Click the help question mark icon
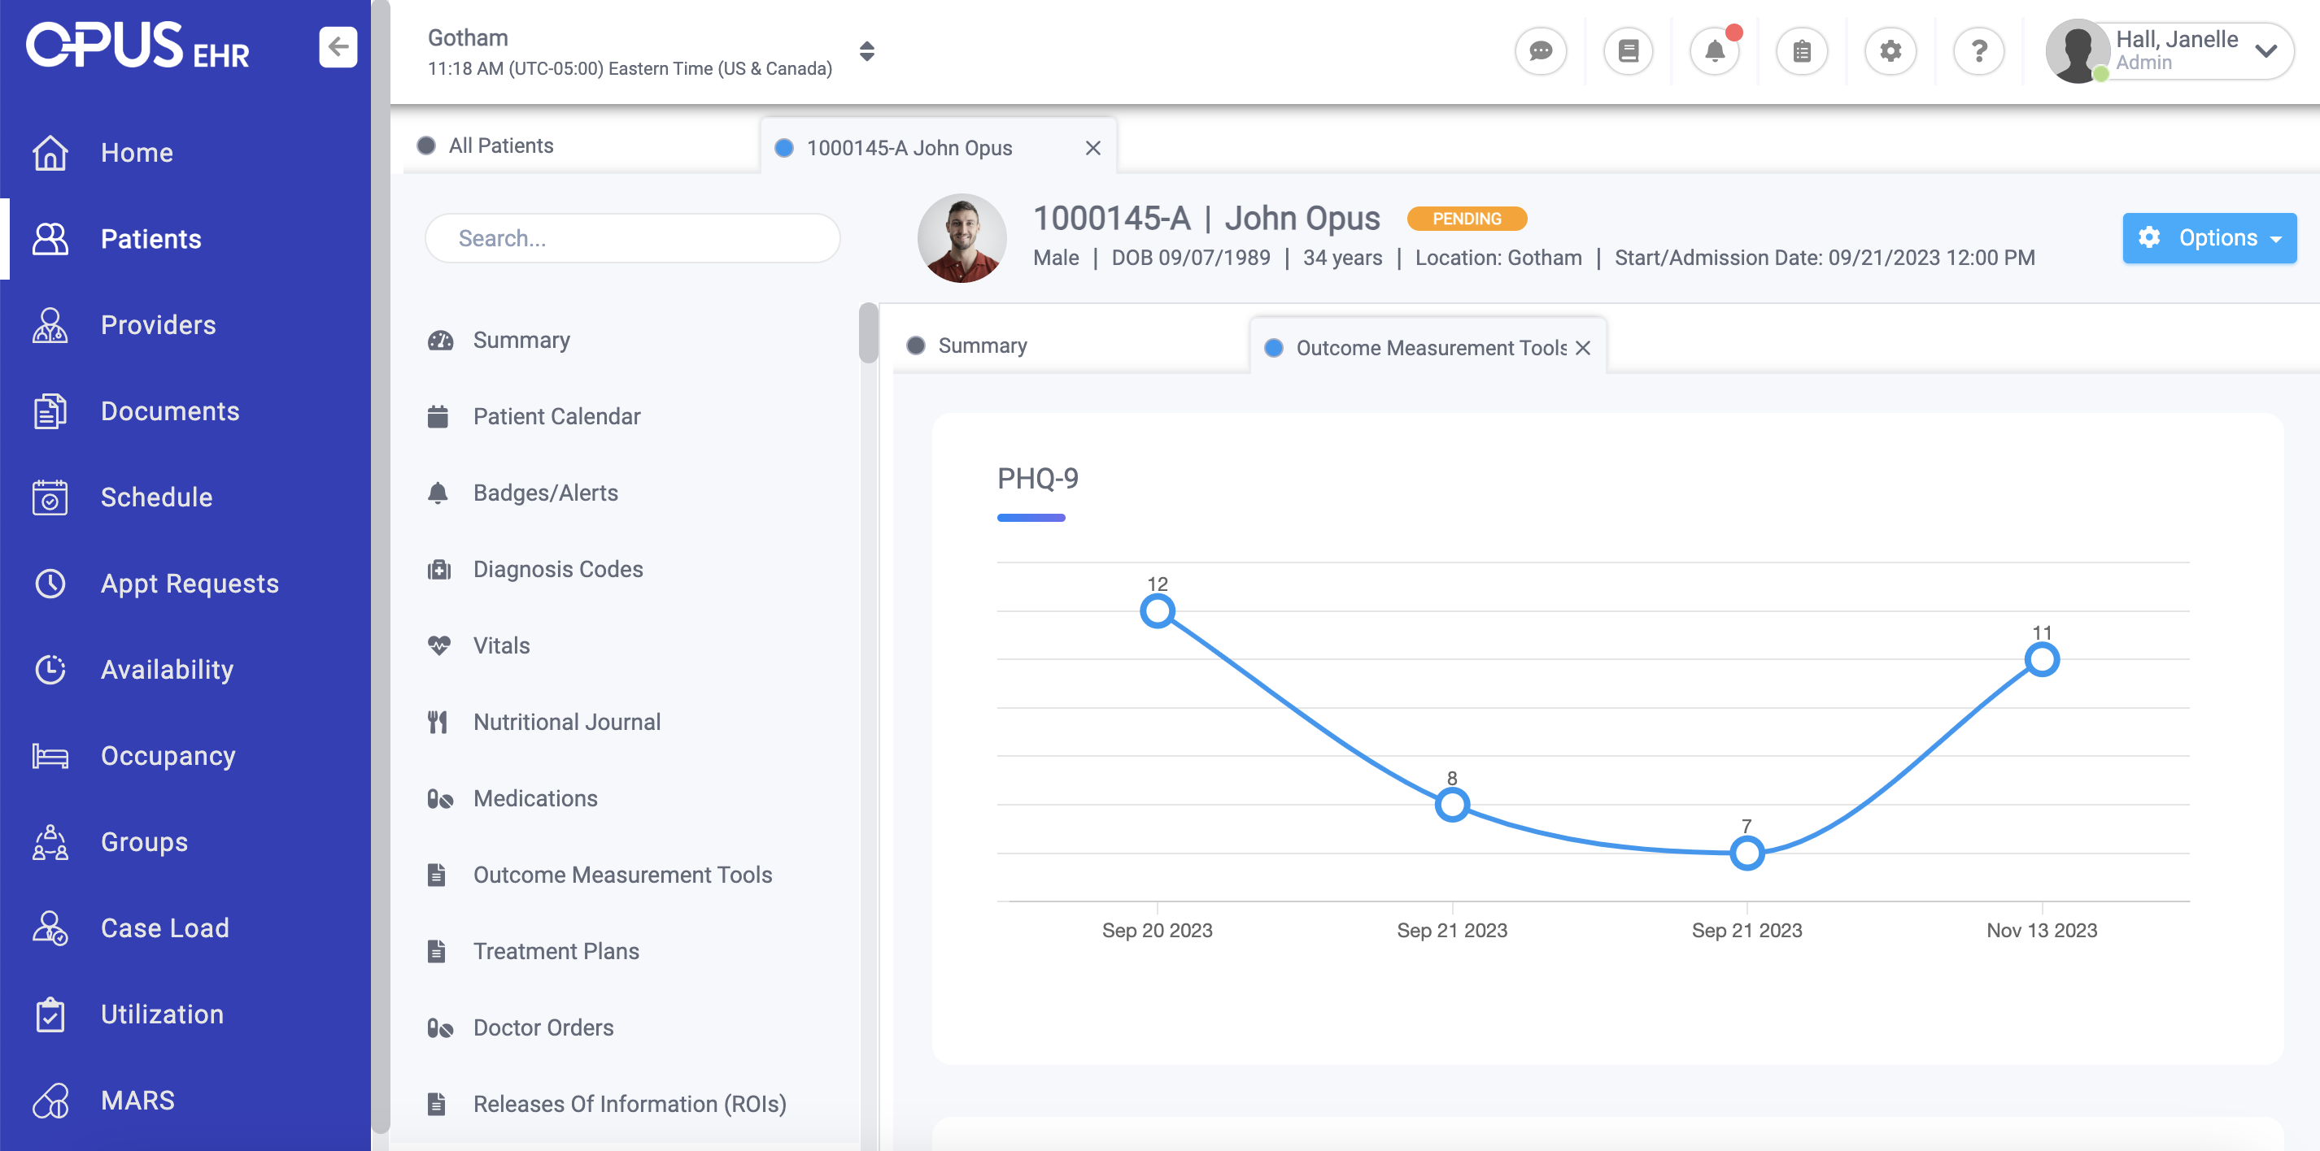Image resolution: width=2320 pixels, height=1151 pixels. [x=1978, y=51]
